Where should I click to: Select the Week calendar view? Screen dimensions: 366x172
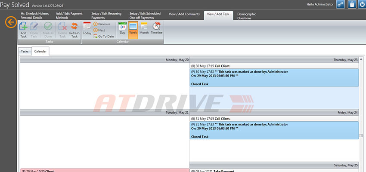133,30
